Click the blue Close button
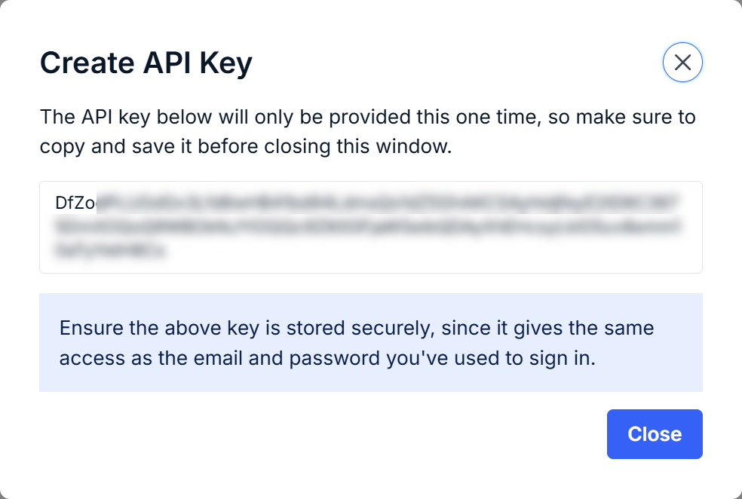The height and width of the screenshot is (499, 742). pos(655,433)
